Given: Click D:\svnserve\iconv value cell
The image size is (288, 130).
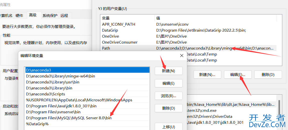Looking at the screenshot, I should pos(172,24).
